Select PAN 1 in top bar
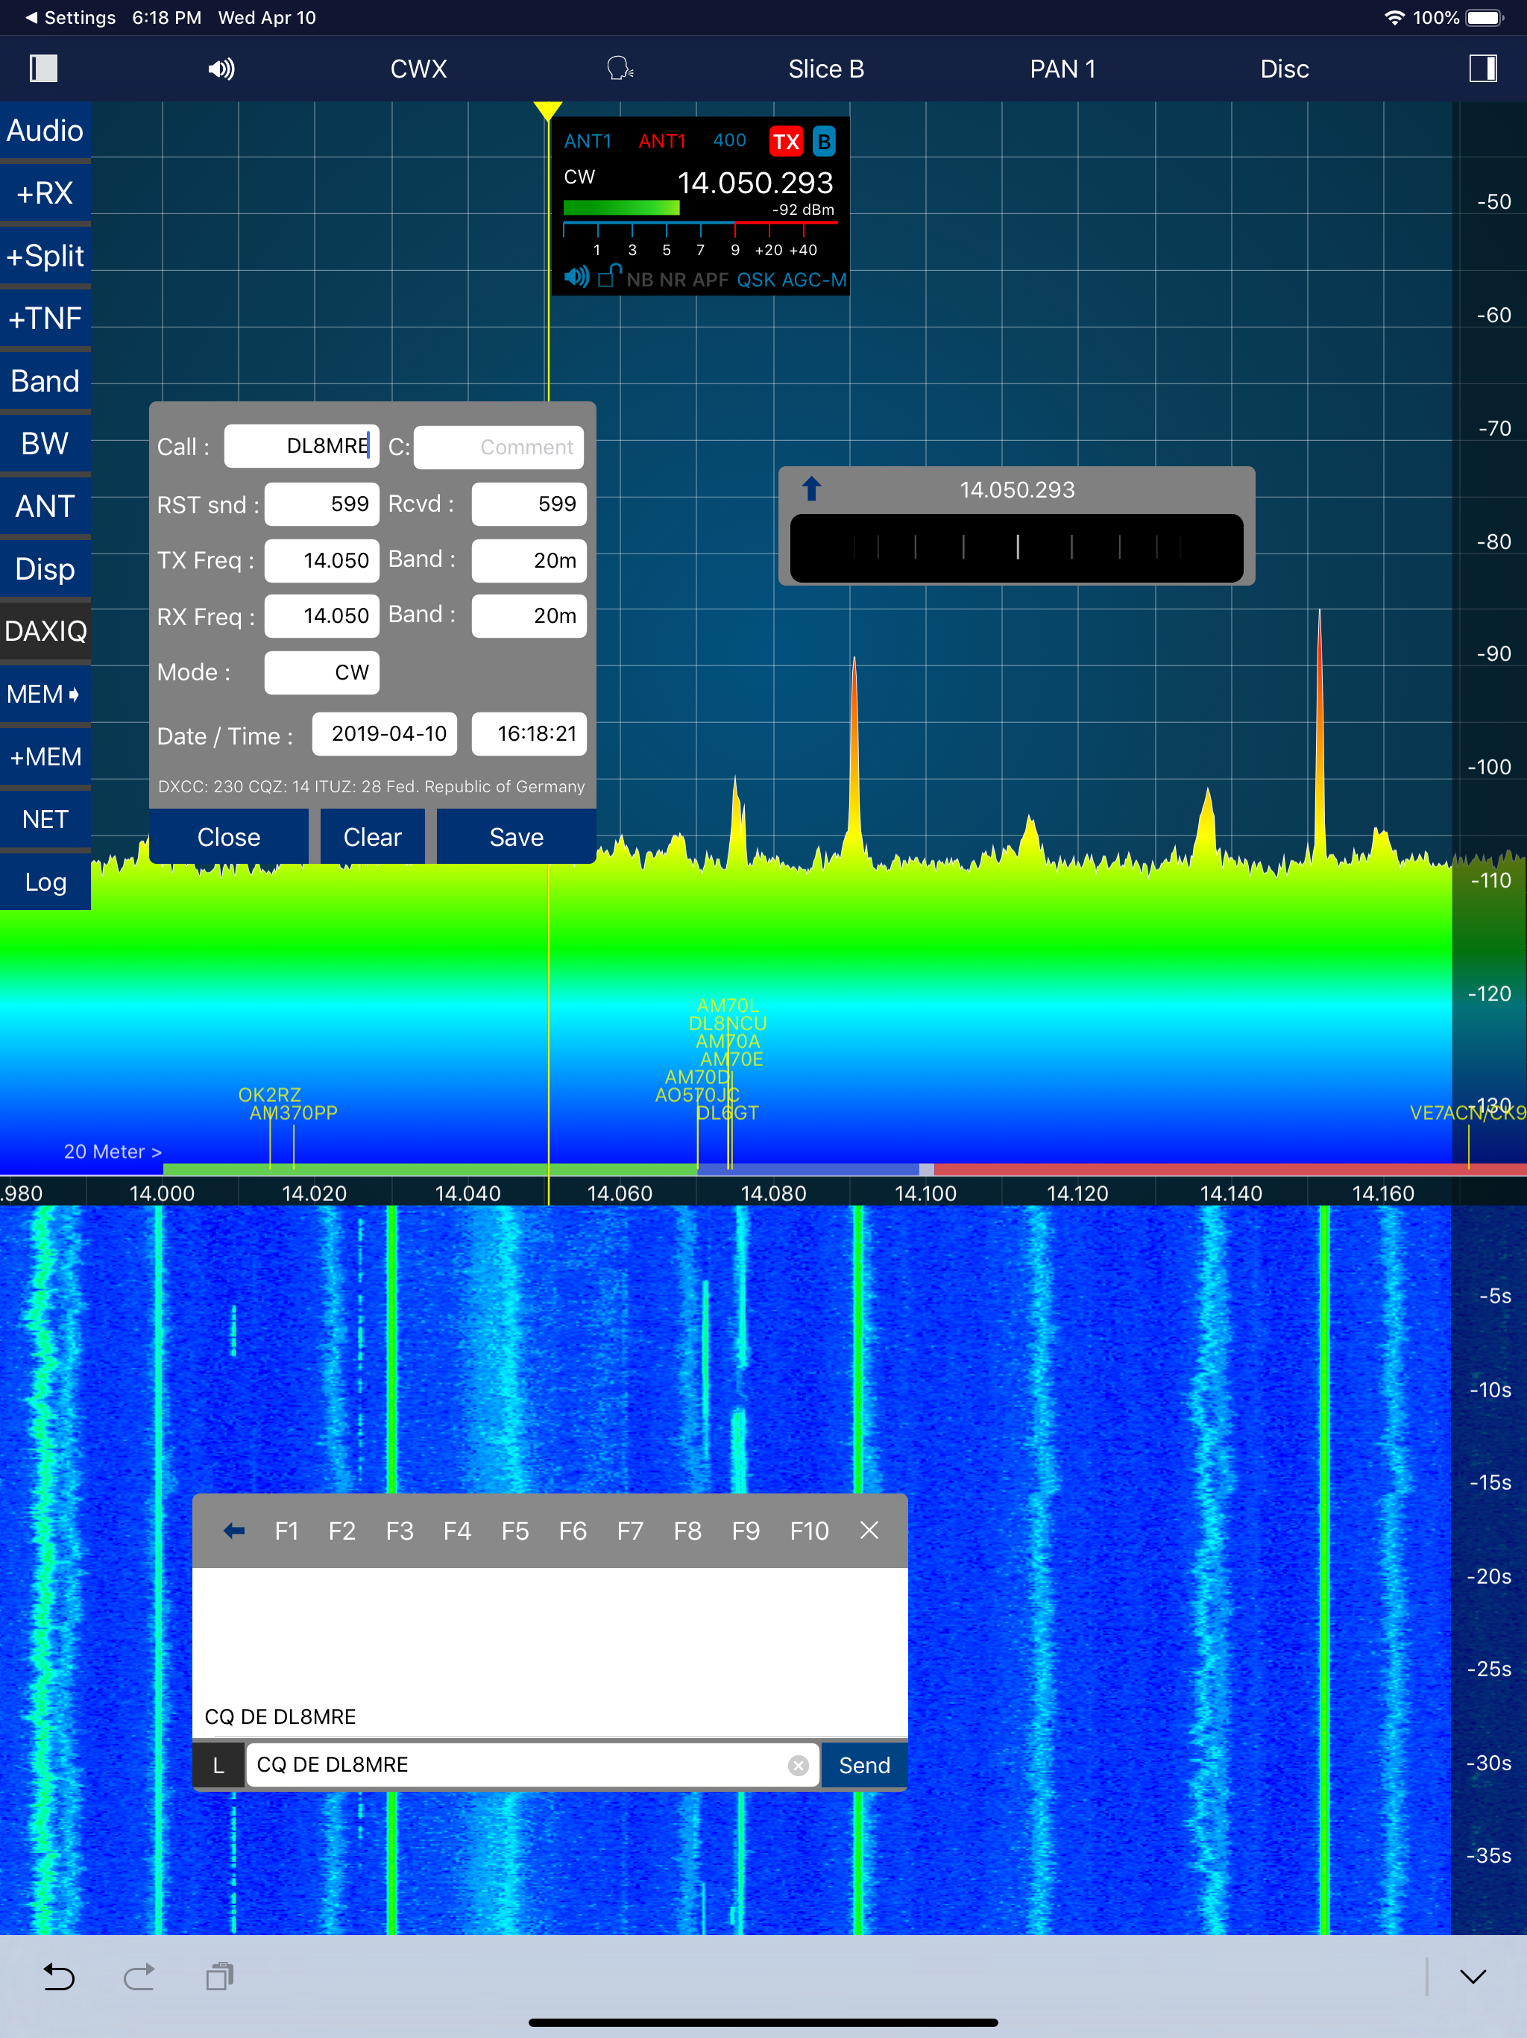 (x=1062, y=69)
